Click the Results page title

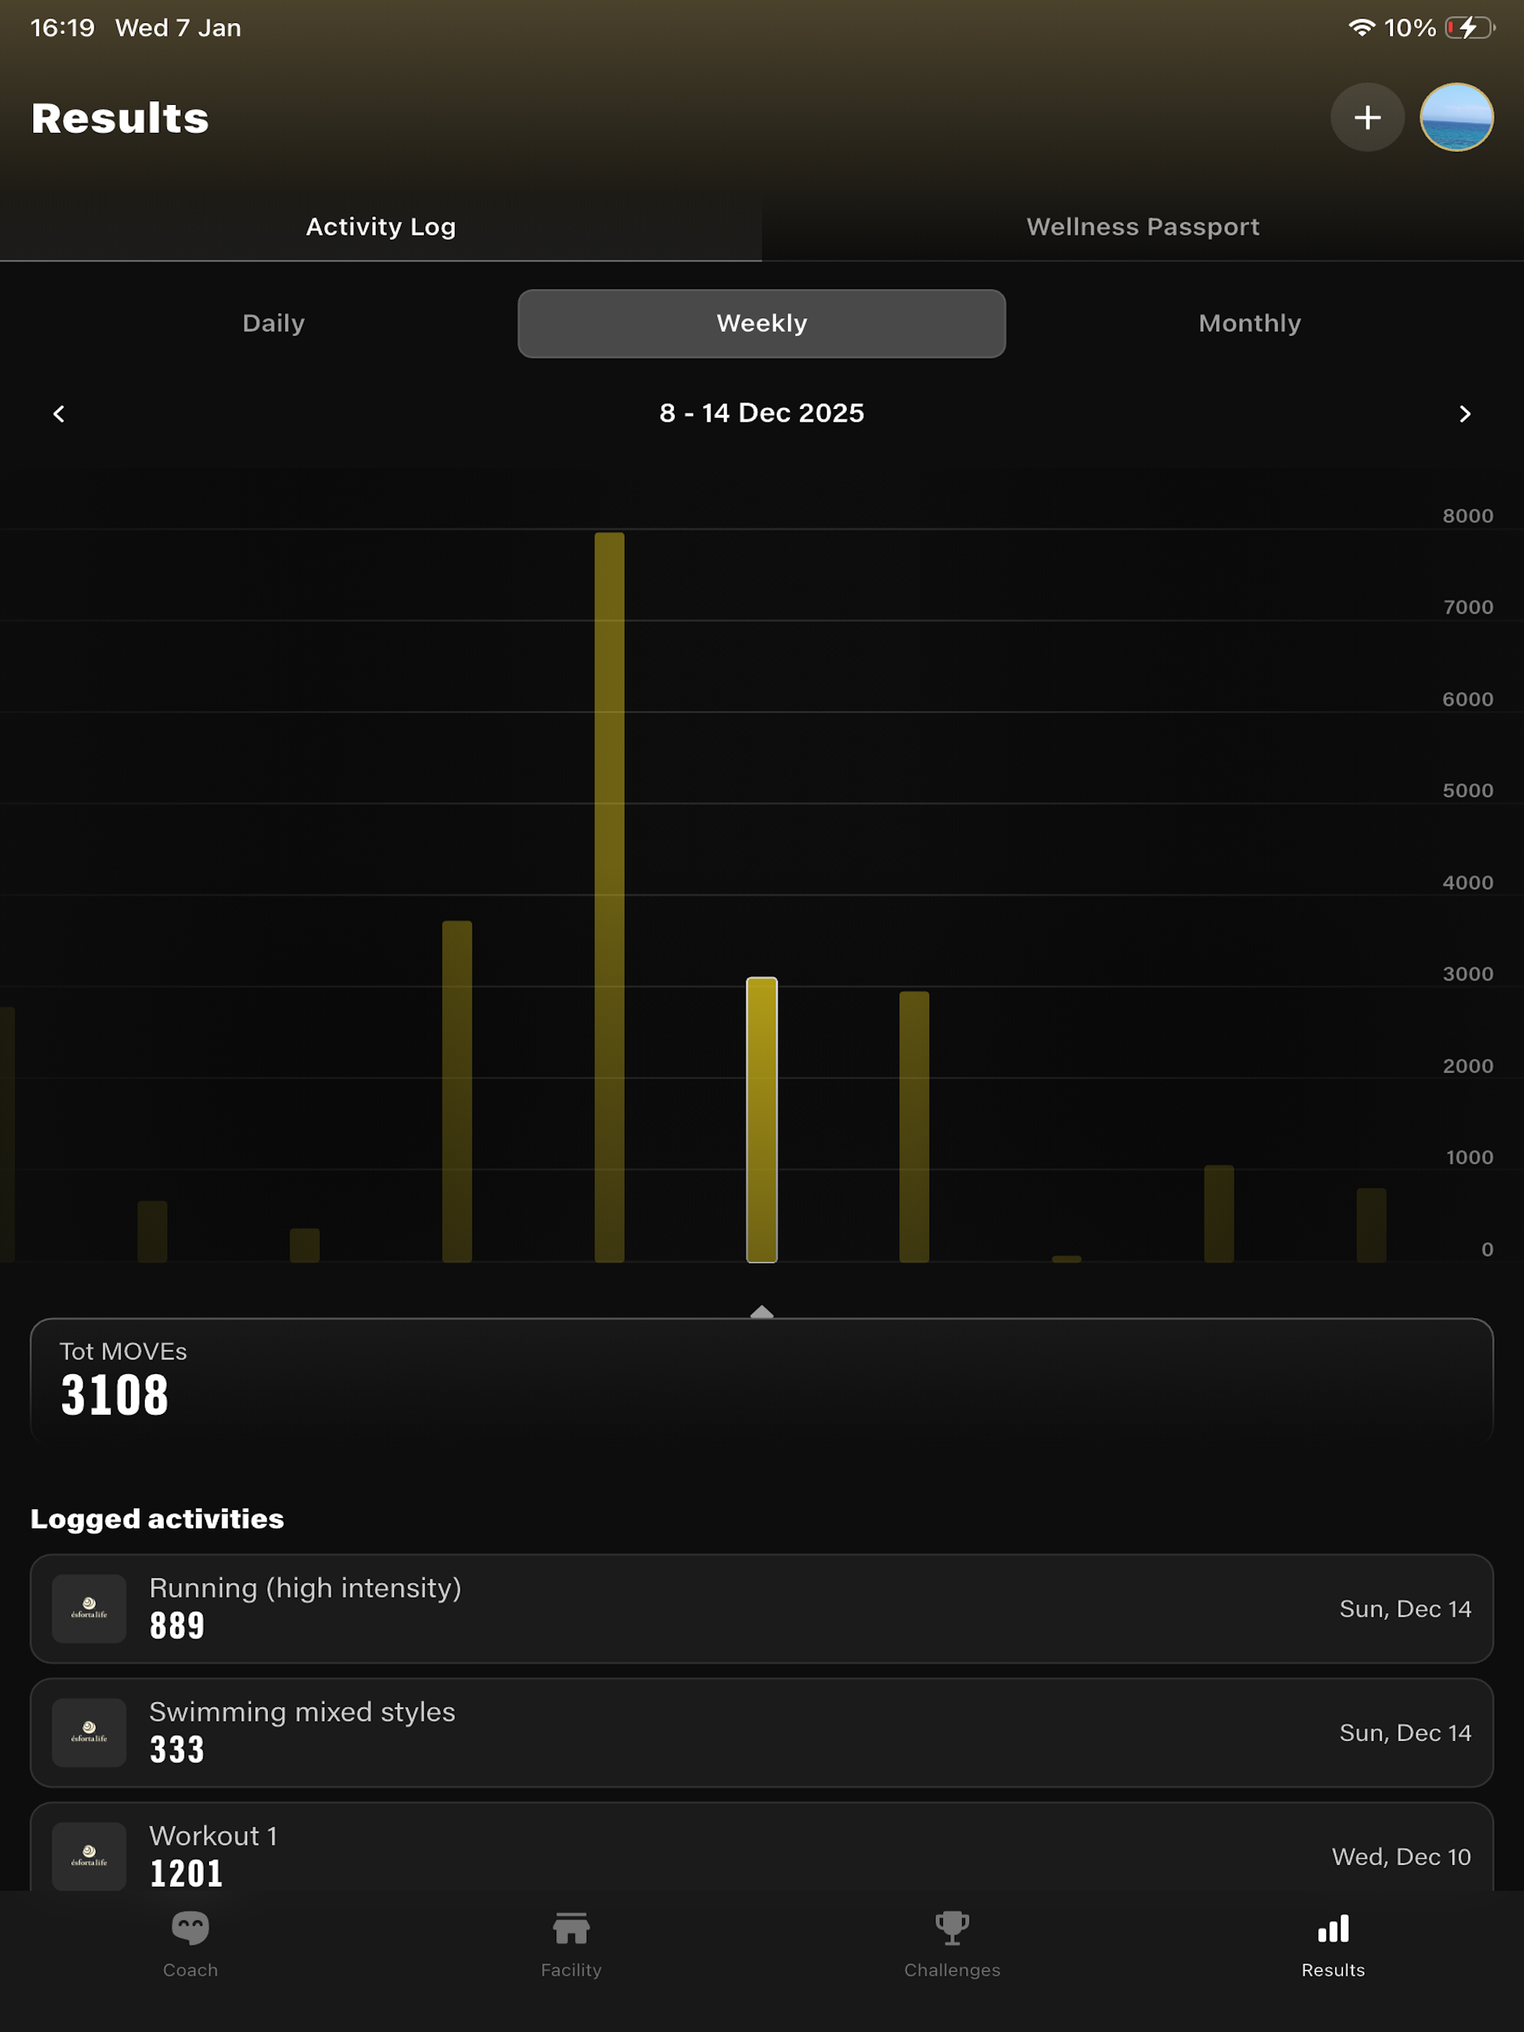pos(120,117)
